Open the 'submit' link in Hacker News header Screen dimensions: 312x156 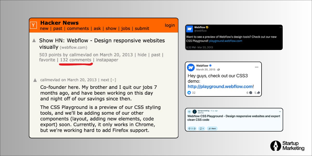tap(142, 28)
